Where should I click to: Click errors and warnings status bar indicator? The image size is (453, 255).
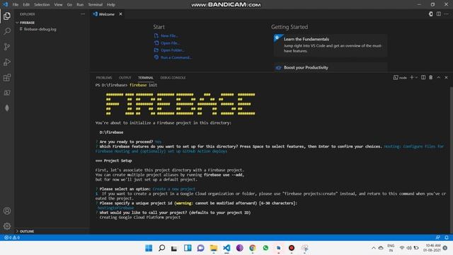tap(12, 237)
